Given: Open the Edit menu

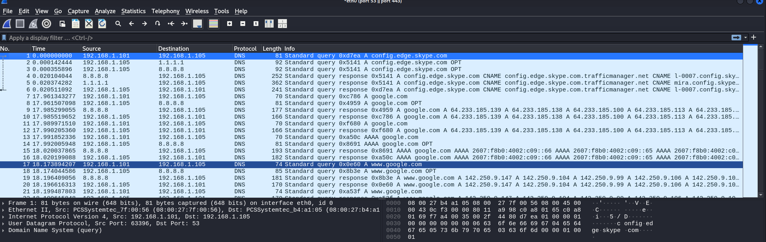Looking at the screenshot, I should coord(24,11).
